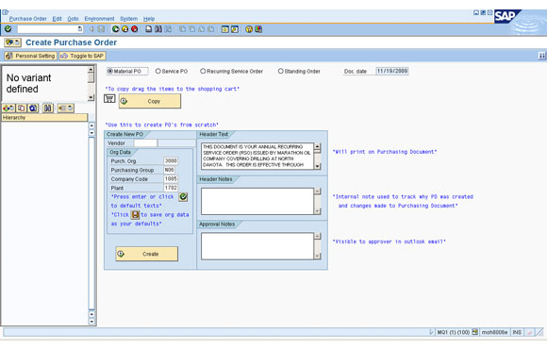
Task: Click the Plant field
Action: tap(171, 188)
